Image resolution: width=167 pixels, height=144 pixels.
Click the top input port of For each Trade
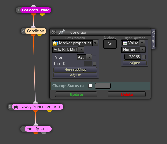(x=34, y=6)
